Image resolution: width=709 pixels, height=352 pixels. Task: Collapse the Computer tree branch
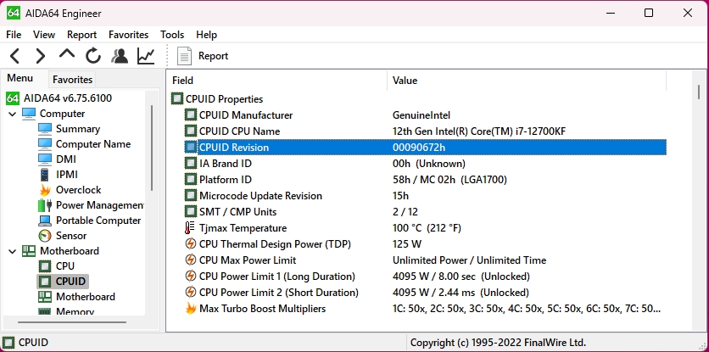tap(12, 114)
